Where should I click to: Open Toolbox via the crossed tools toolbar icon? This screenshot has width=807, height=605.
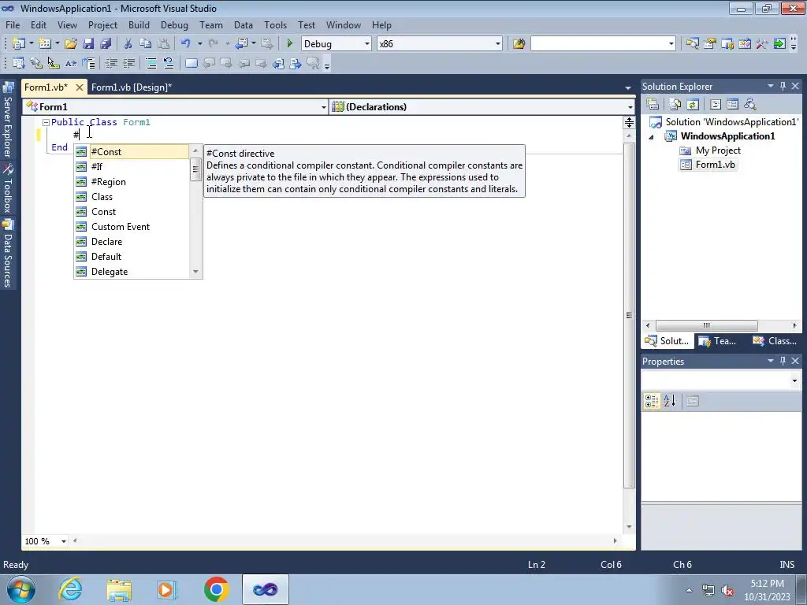(762, 44)
